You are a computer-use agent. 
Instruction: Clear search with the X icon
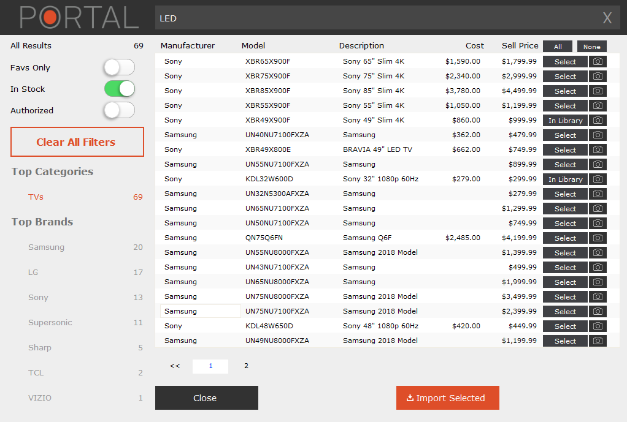click(x=607, y=18)
